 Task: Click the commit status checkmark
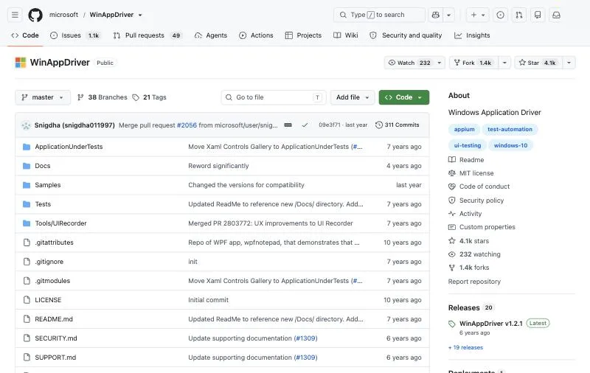305,125
